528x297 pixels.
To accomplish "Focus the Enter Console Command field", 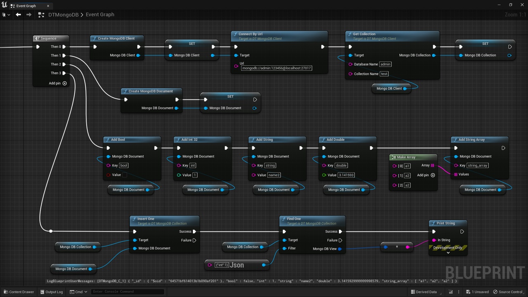I will coord(127,292).
